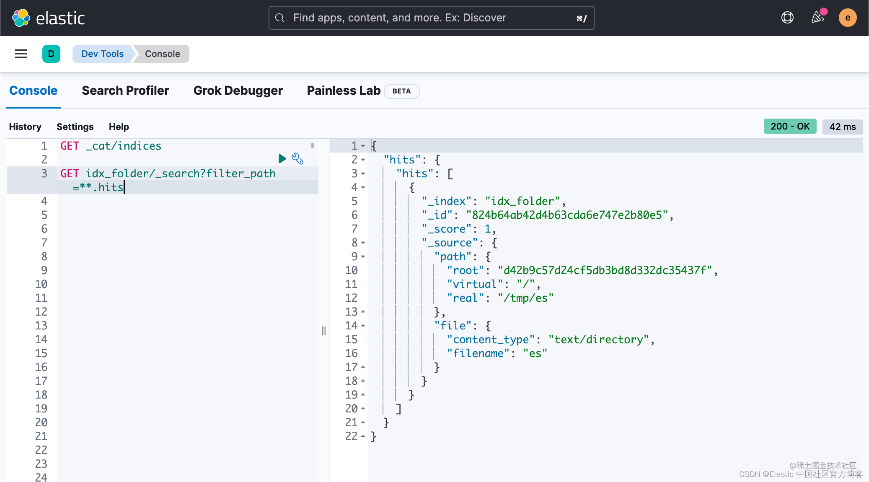
Task: Collapse the file object on line 14
Action: (x=363, y=326)
